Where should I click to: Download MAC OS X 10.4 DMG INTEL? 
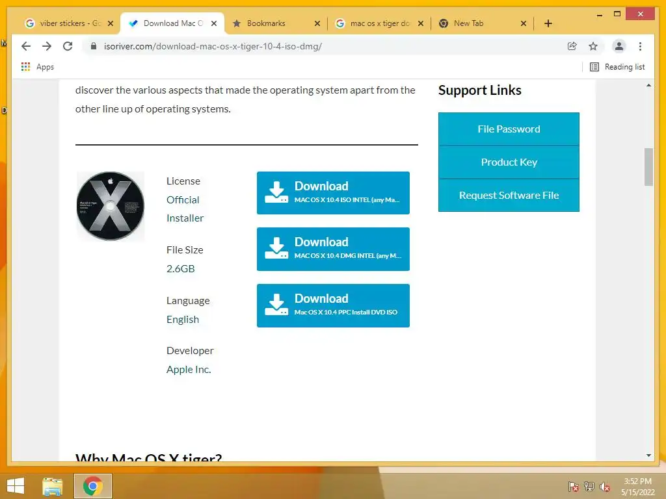[x=333, y=249]
